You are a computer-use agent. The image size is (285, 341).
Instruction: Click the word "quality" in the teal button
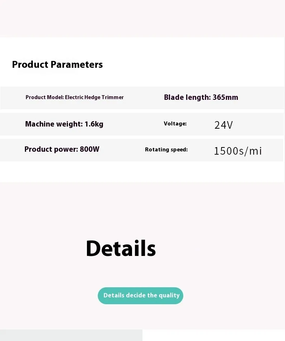click(169, 295)
